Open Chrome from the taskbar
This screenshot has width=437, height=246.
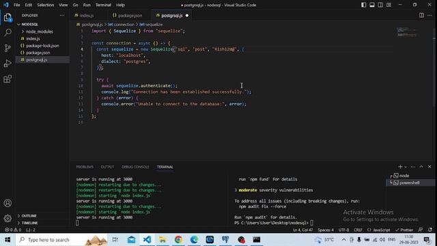pos(178,240)
